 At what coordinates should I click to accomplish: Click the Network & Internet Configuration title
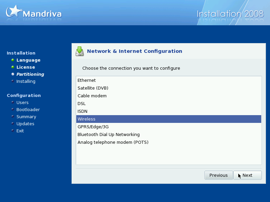point(134,51)
